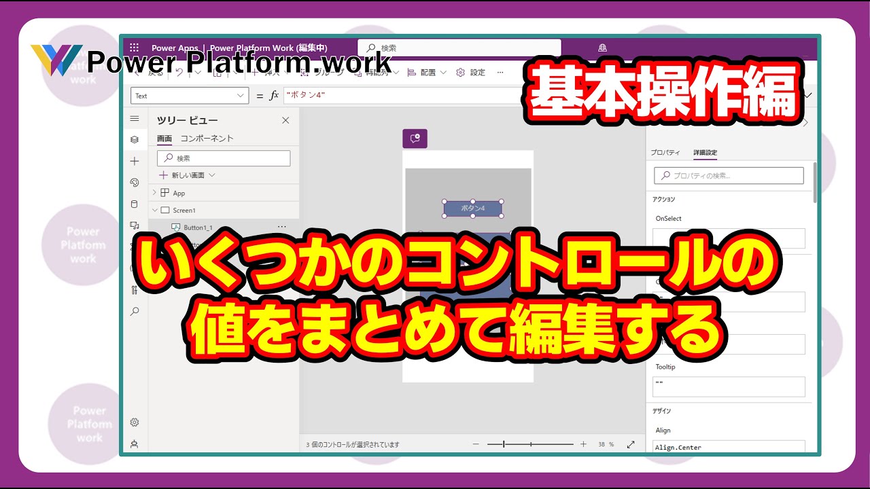Viewport: 870px width, 489px height.
Task: Switch to the Components tab
Action: click(x=207, y=139)
